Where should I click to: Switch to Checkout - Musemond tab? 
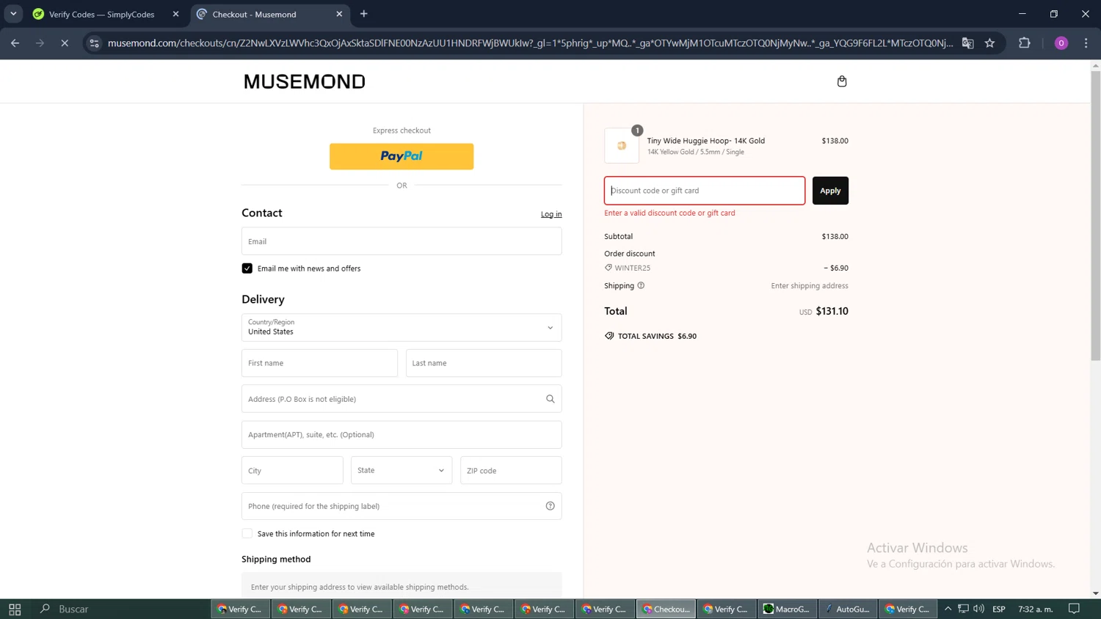[x=270, y=14]
